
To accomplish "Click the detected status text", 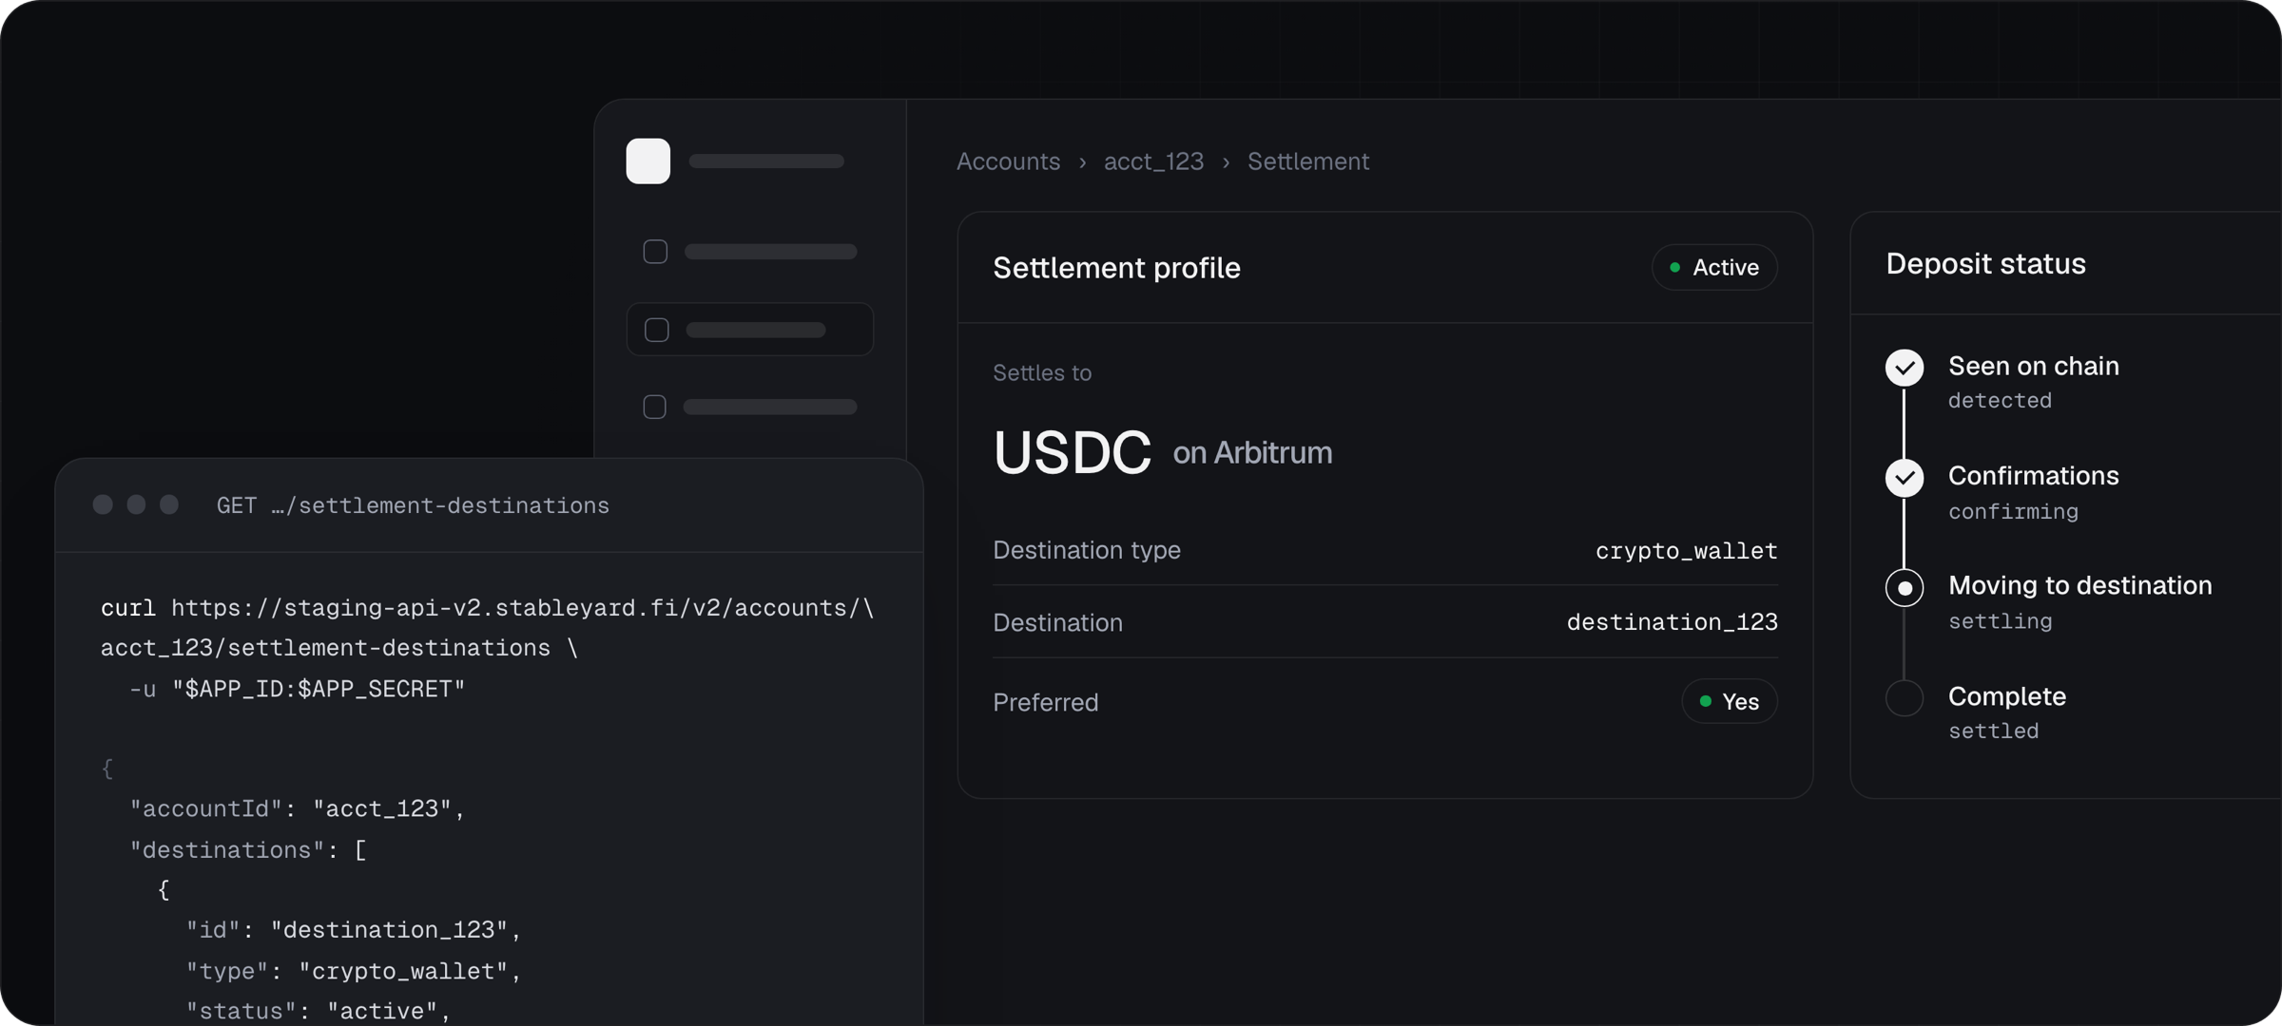I will click(2000, 401).
